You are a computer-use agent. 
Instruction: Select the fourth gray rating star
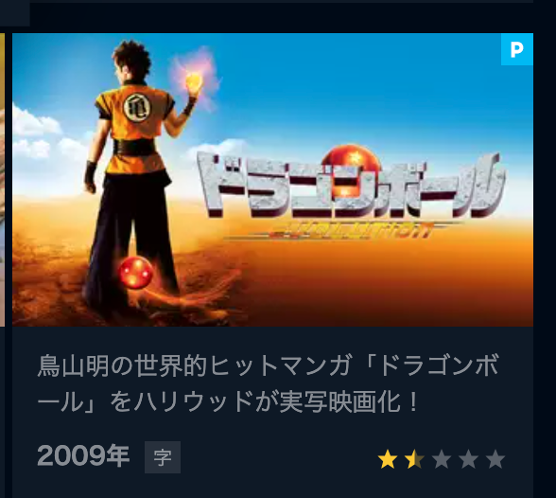pyautogui.click(x=469, y=459)
